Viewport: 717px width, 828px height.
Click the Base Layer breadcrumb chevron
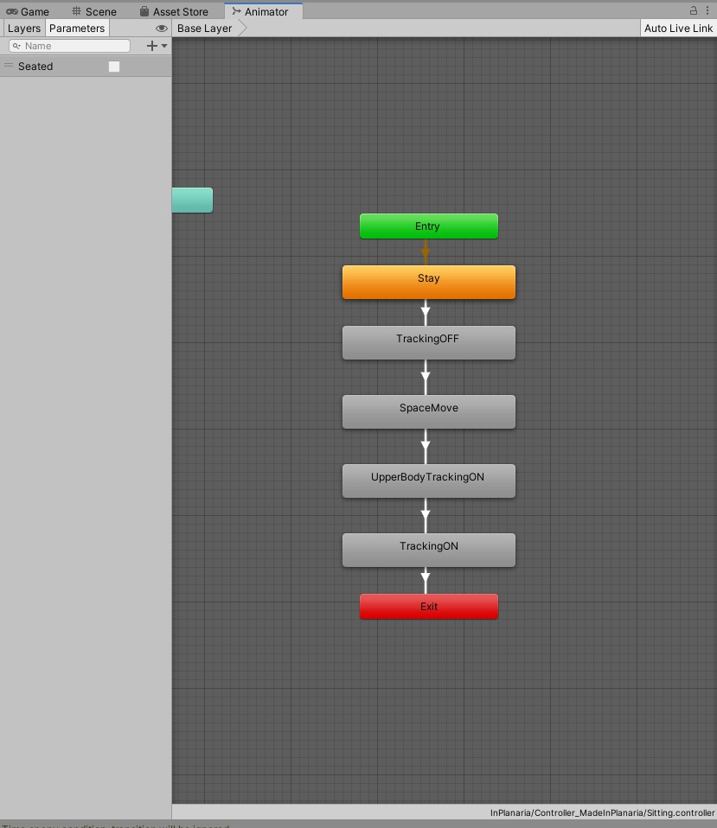pyautogui.click(x=244, y=28)
